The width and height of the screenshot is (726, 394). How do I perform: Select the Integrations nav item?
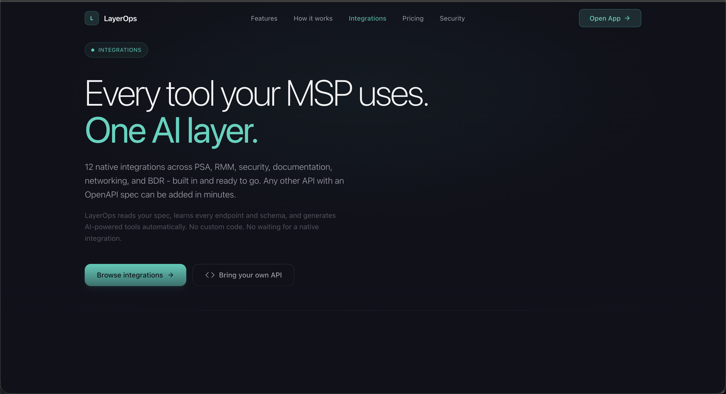click(367, 18)
